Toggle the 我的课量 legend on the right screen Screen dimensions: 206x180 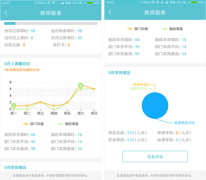[x=172, y=29]
